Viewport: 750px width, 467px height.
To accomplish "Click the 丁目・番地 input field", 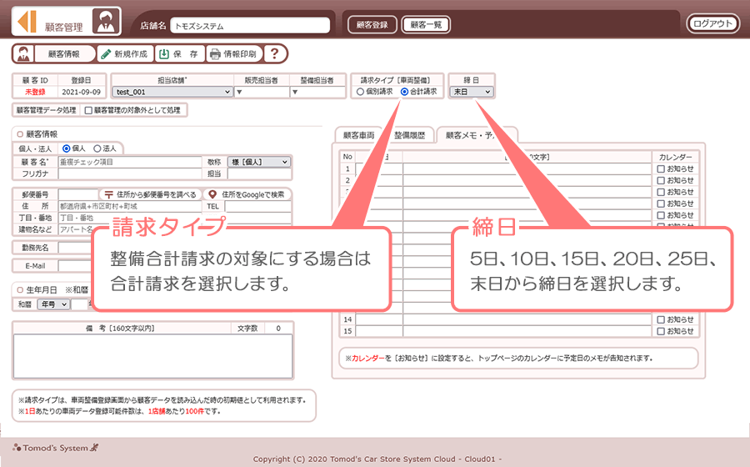I will click(x=130, y=218).
